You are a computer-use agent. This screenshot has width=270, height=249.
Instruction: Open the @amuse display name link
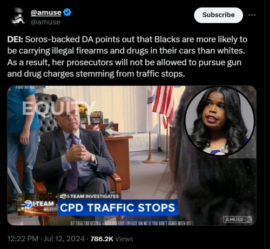tap(46, 12)
